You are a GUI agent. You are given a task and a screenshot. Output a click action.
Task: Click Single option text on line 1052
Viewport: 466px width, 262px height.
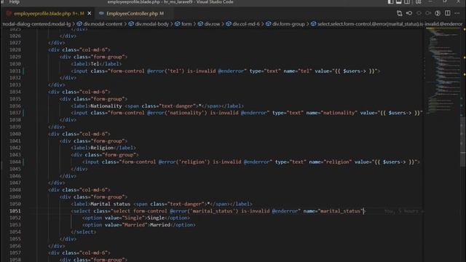coord(156,218)
